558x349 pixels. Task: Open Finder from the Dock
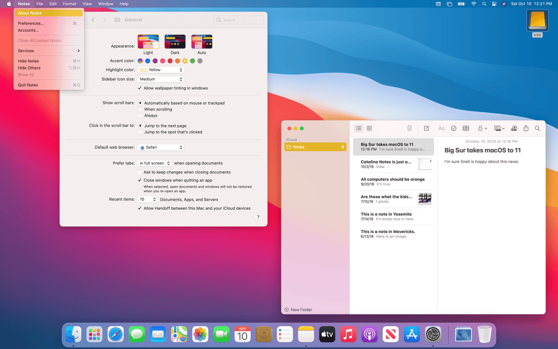pyautogui.click(x=73, y=334)
